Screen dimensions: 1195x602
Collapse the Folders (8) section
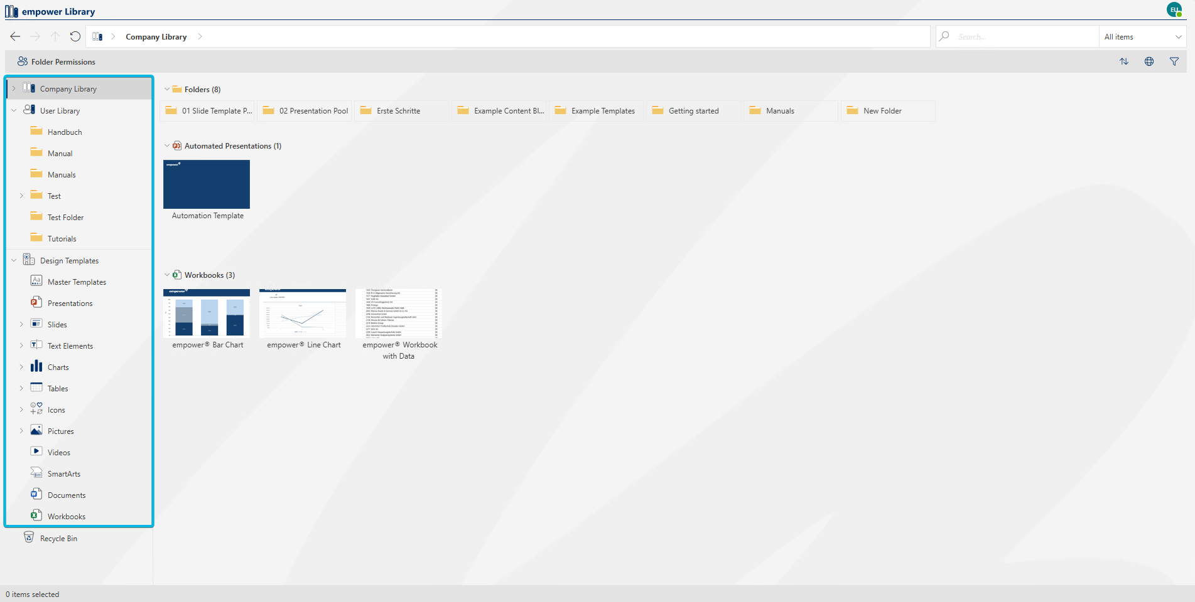tap(167, 89)
